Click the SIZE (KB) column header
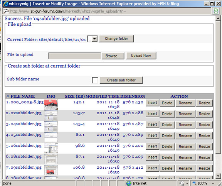This screenshot has width=222, height=186. [75, 96]
